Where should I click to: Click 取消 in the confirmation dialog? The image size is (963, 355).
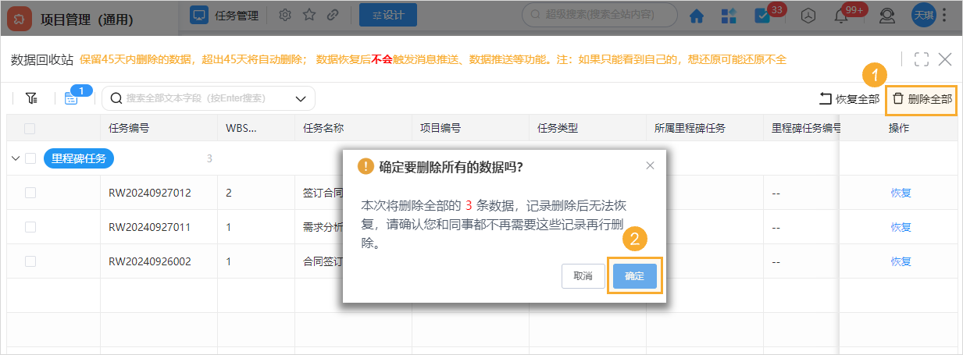click(x=583, y=276)
